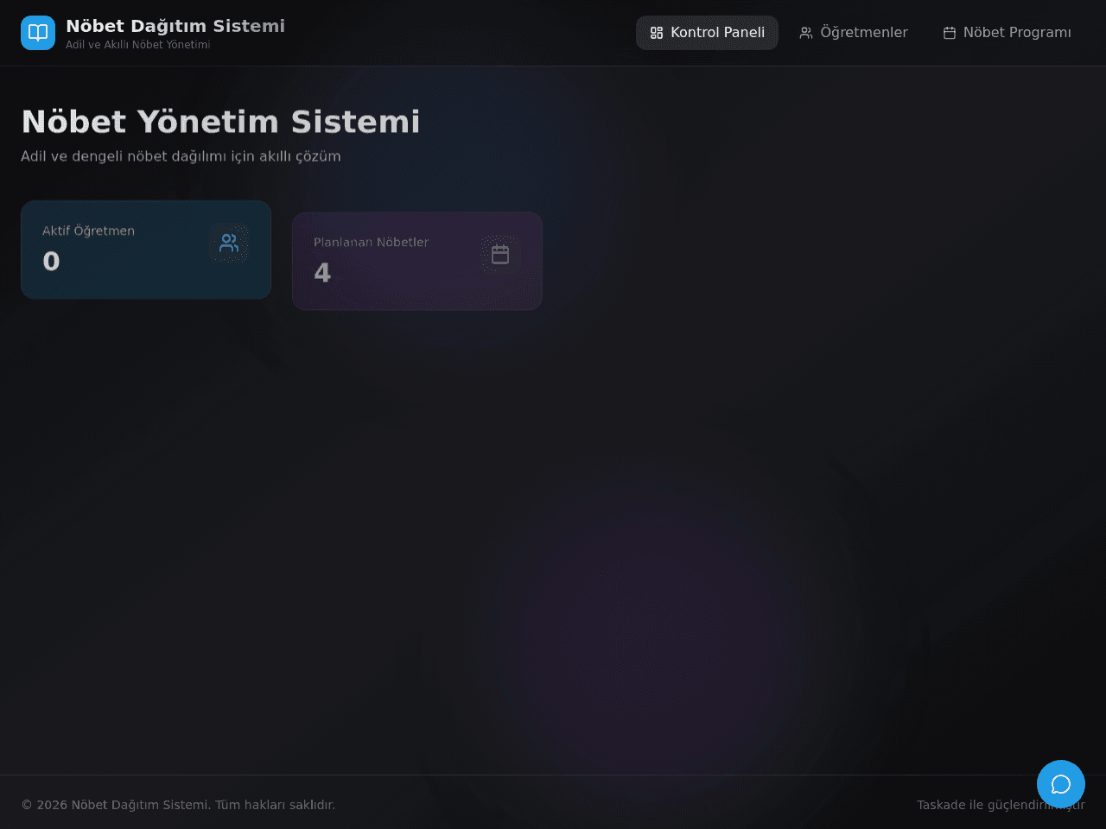Screen dimensions: 1106x829
Task: Click the Nöbet Dağıtım Sistemi header title
Action: tap(175, 26)
